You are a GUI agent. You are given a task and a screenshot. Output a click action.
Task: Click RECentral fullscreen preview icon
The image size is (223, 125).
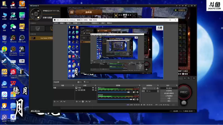pos(194,78)
